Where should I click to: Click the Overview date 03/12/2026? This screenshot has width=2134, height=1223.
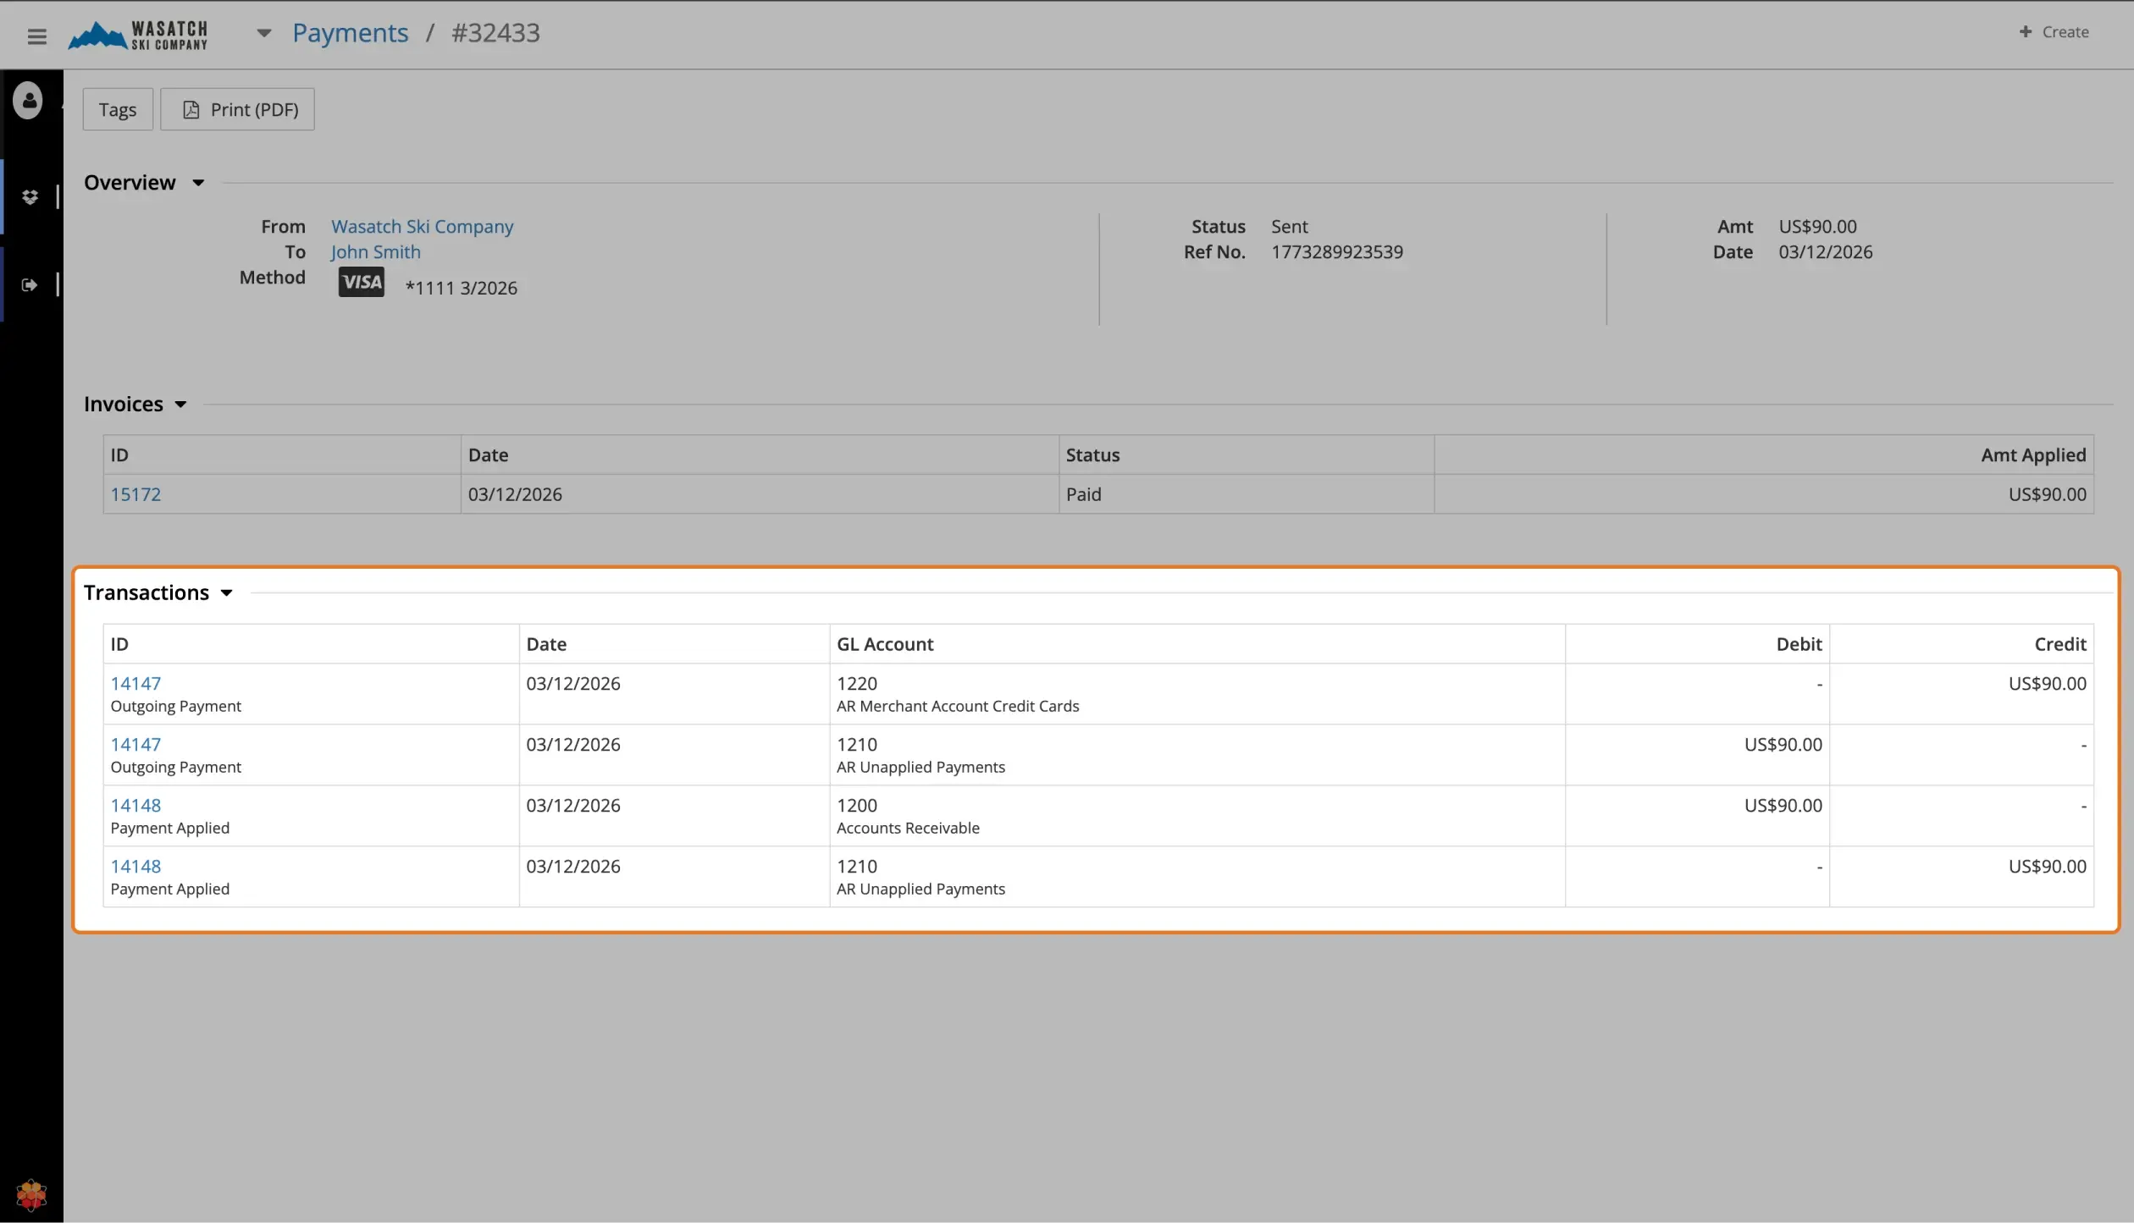1825,252
